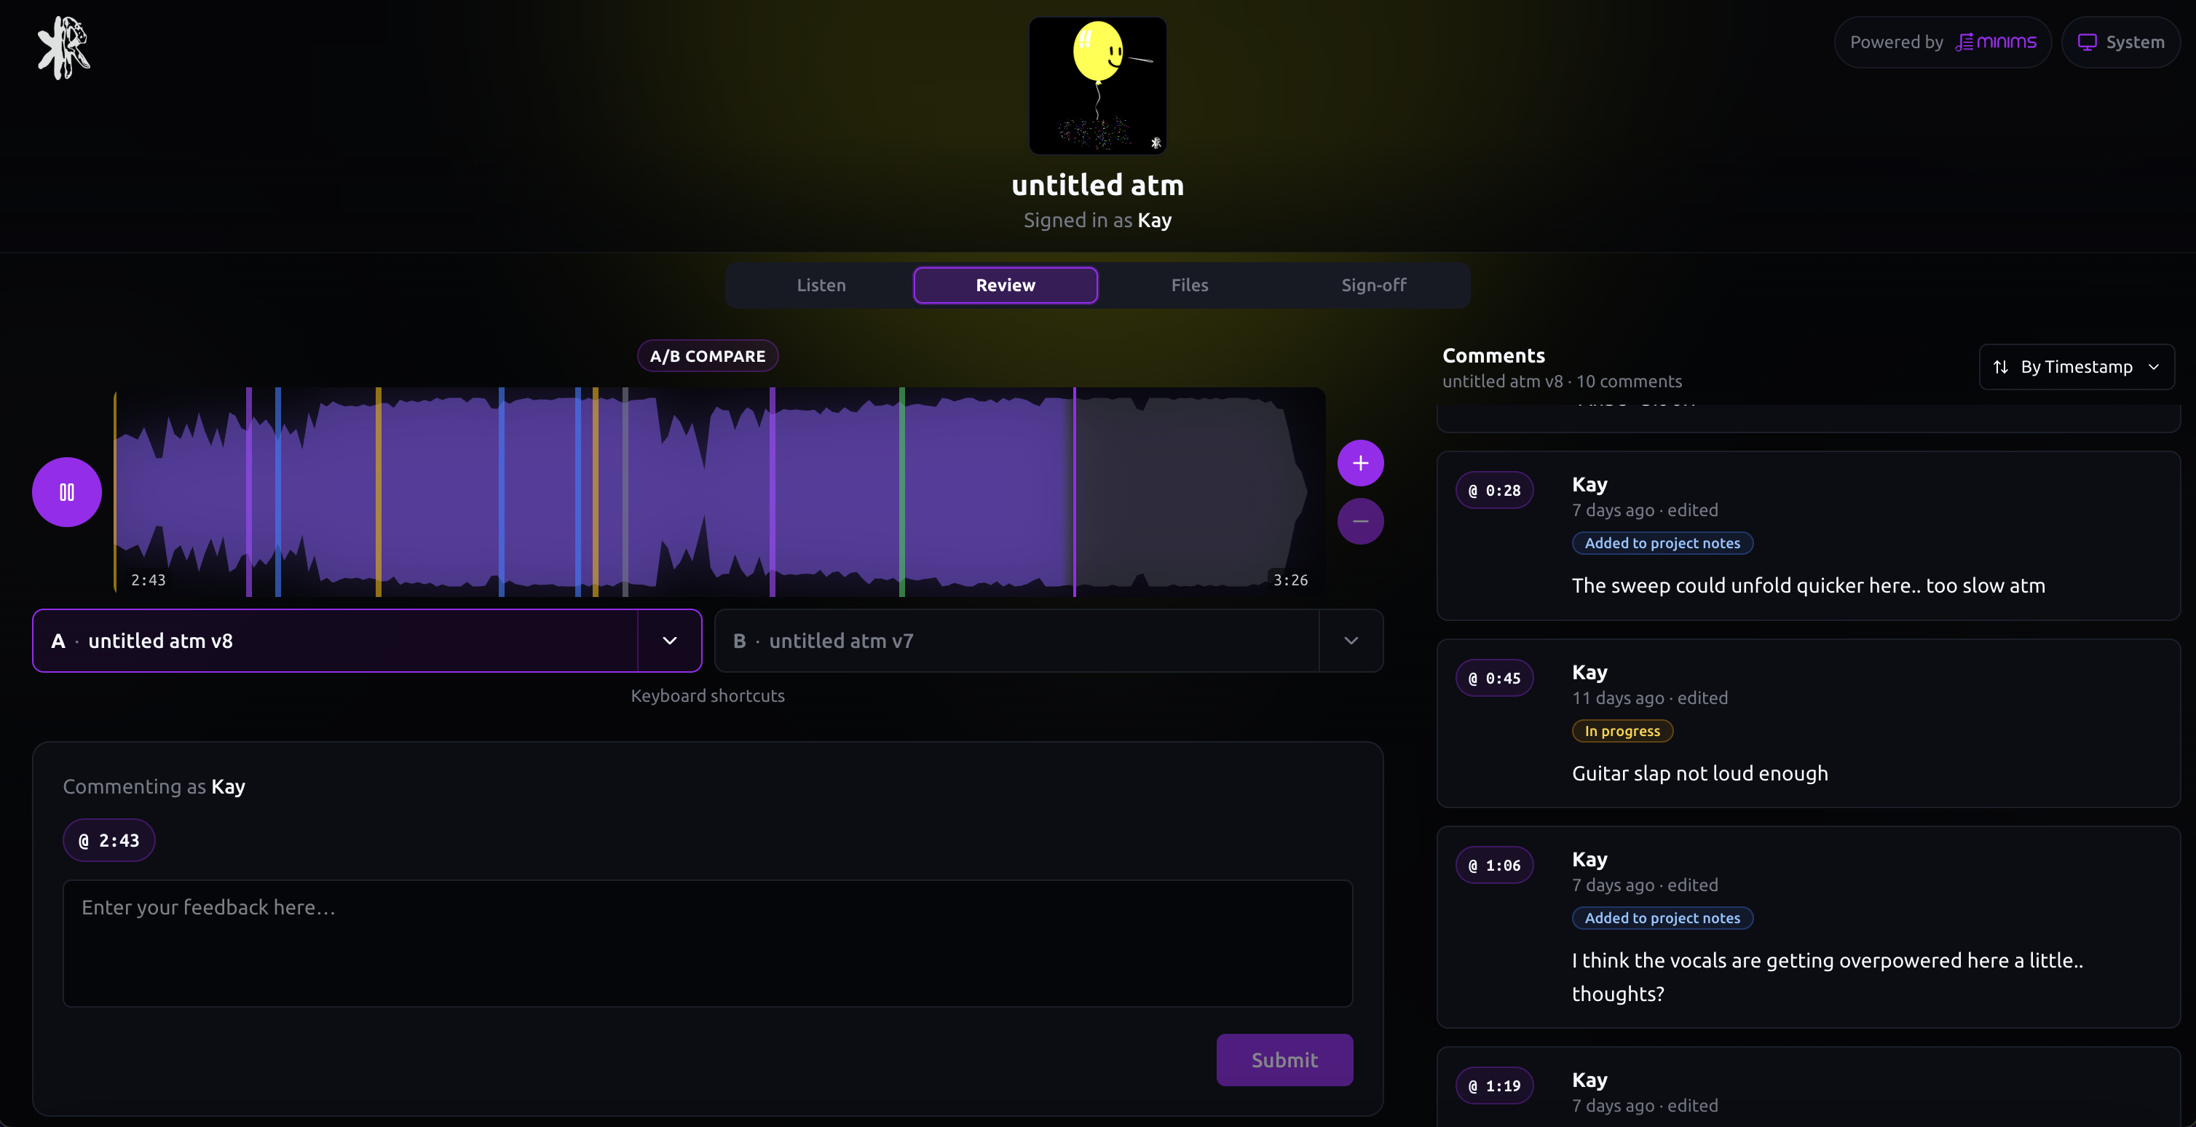Click the 3:26 duration label
This screenshot has width=2196, height=1127.
[x=1289, y=580]
